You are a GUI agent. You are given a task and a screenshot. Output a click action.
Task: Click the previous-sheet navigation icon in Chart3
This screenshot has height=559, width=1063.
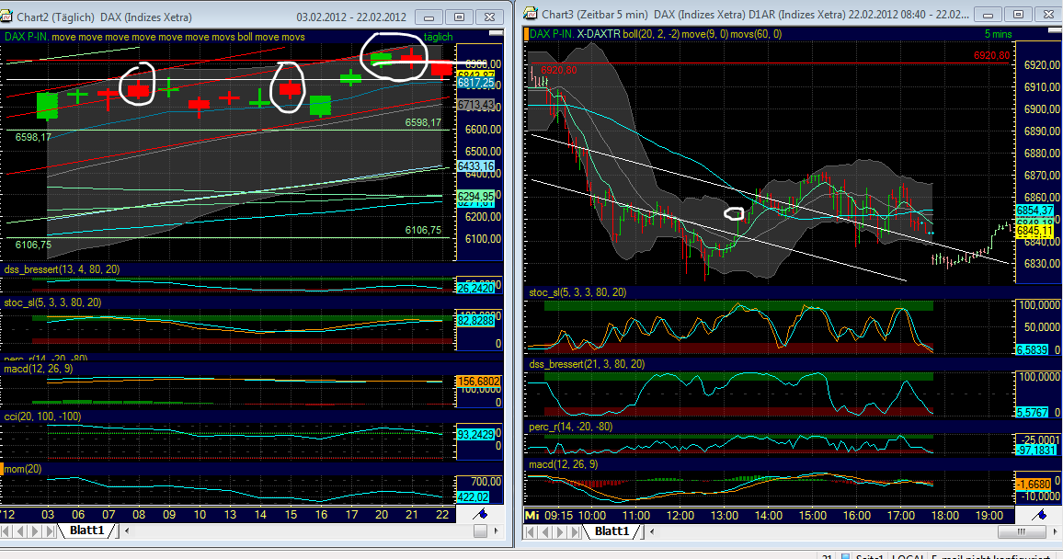pos(544,531)
